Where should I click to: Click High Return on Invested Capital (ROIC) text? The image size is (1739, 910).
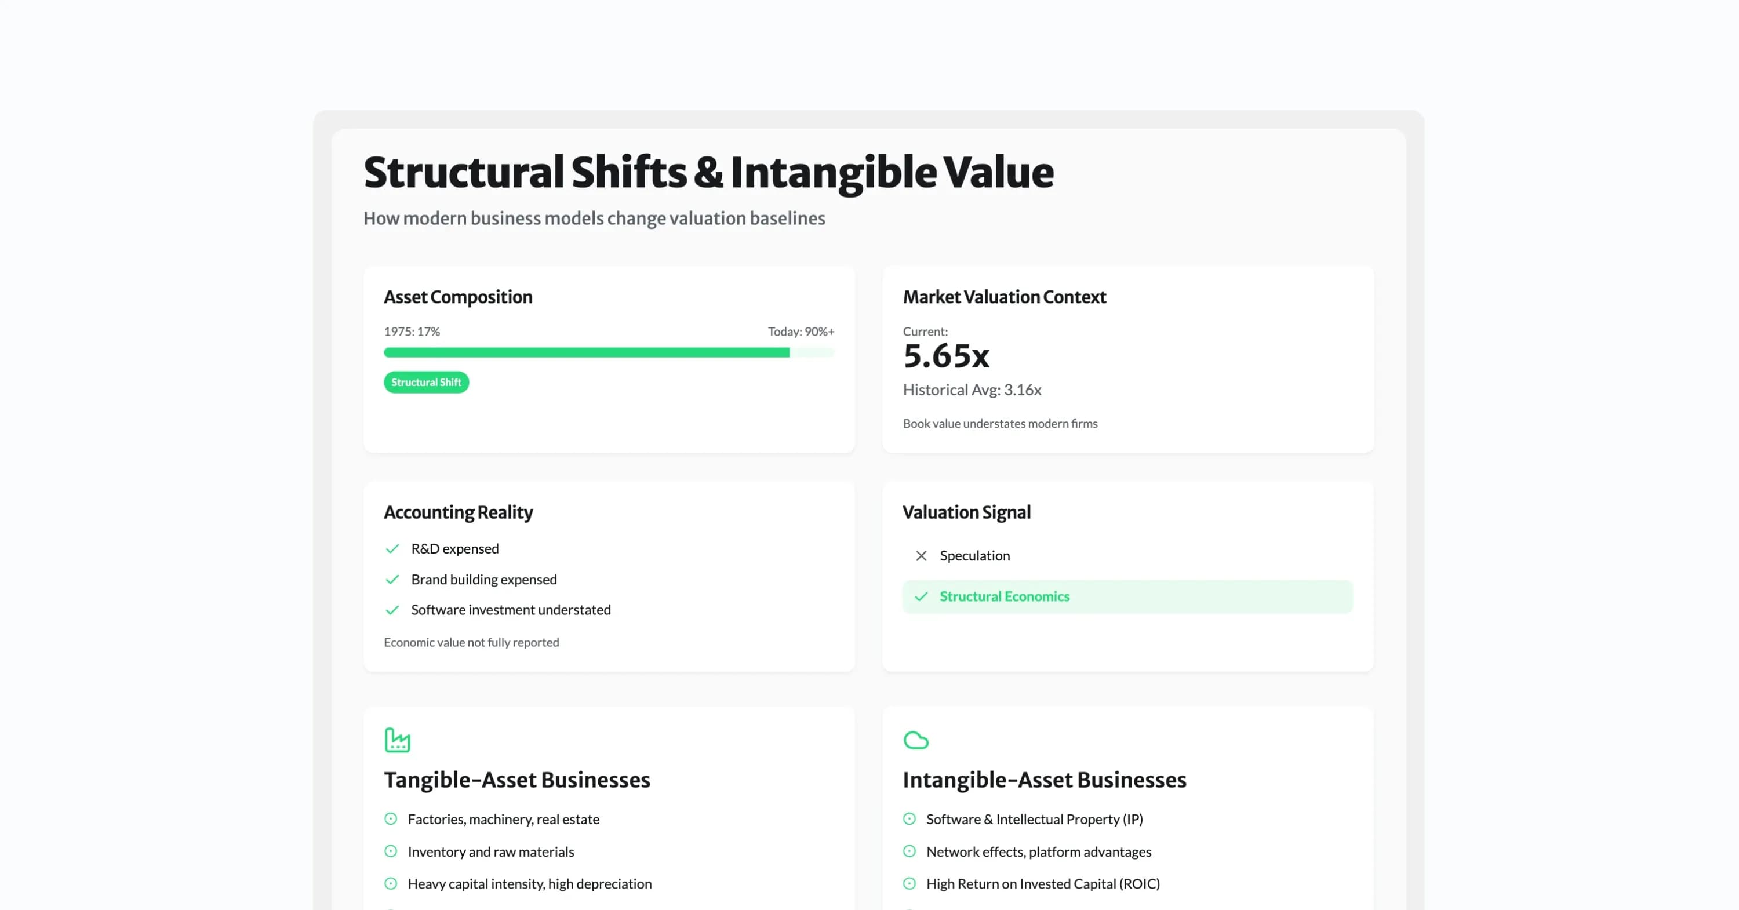[x=1043, y=884]
